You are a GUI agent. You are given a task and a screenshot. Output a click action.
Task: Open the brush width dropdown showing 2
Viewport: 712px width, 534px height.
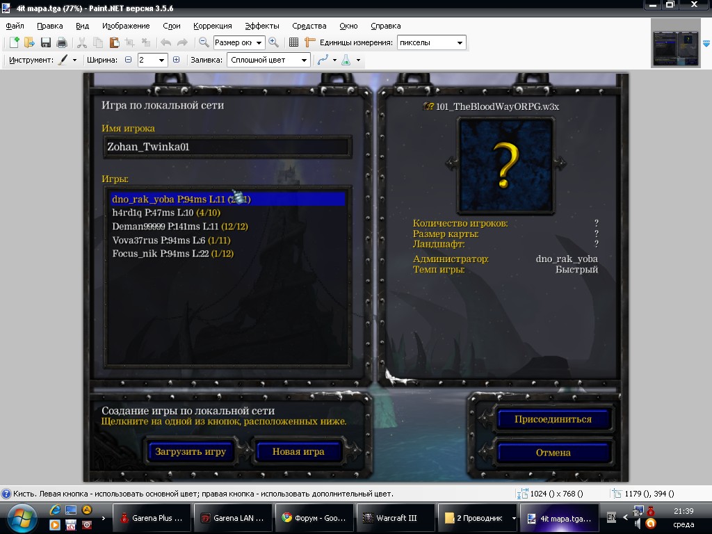point(152,60)
